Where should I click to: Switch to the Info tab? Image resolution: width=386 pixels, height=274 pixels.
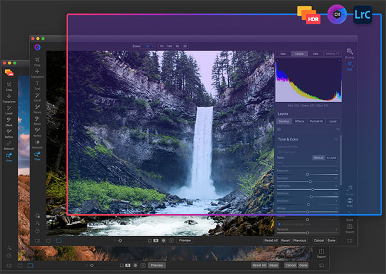[316, 54]
